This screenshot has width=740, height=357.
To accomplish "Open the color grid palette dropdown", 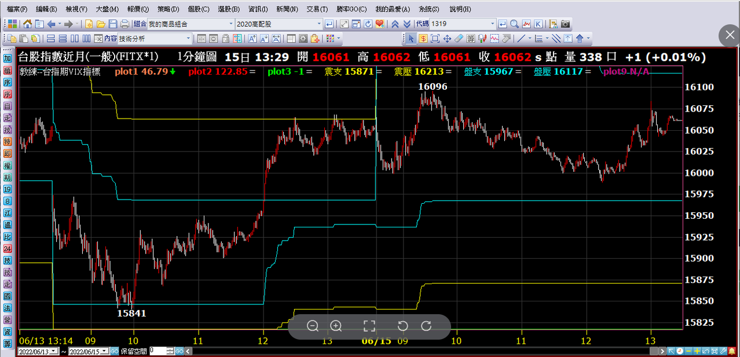I will click(338, 39).
